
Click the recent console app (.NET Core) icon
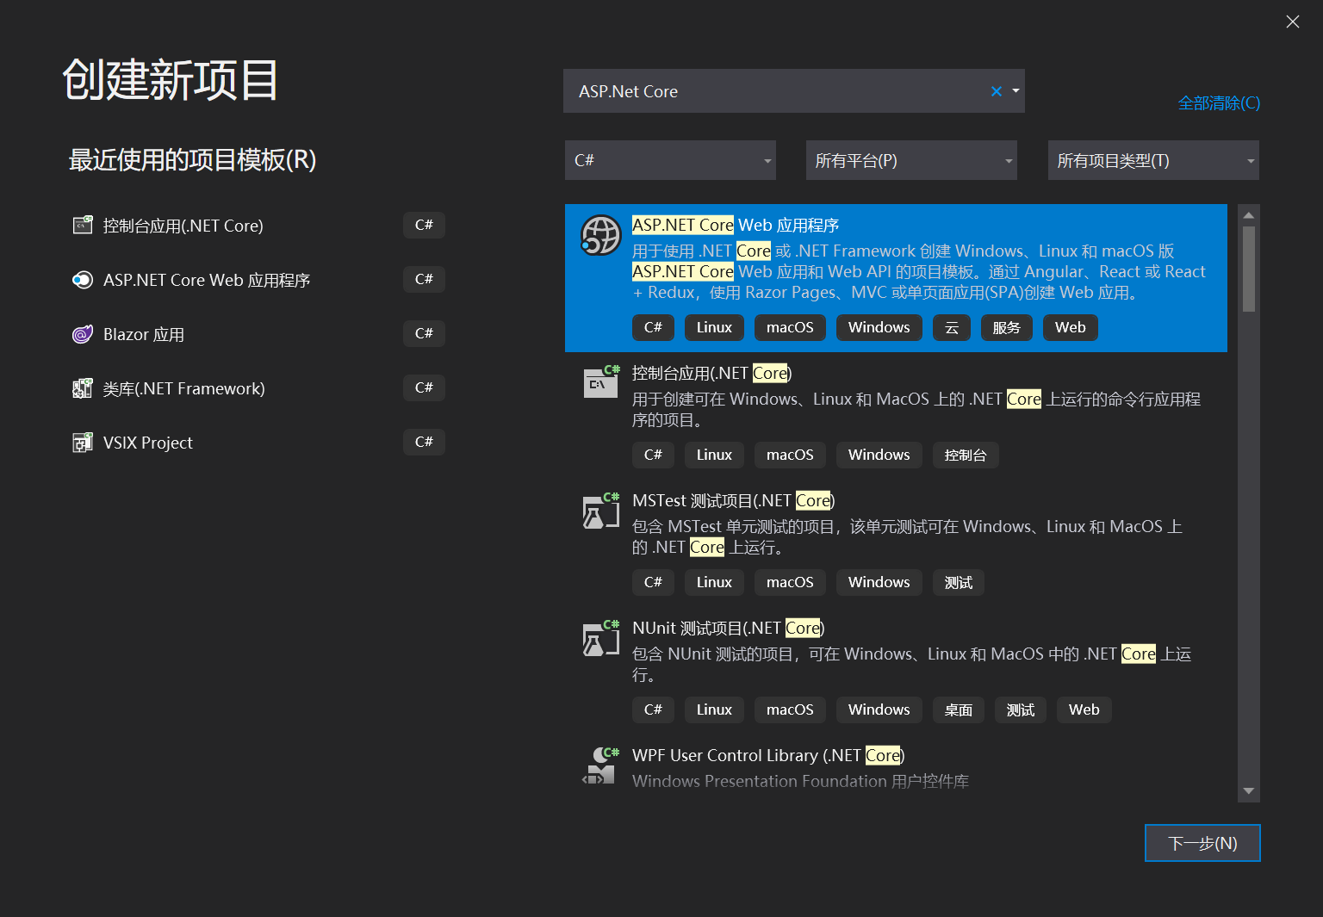click(x=83, y=226)
